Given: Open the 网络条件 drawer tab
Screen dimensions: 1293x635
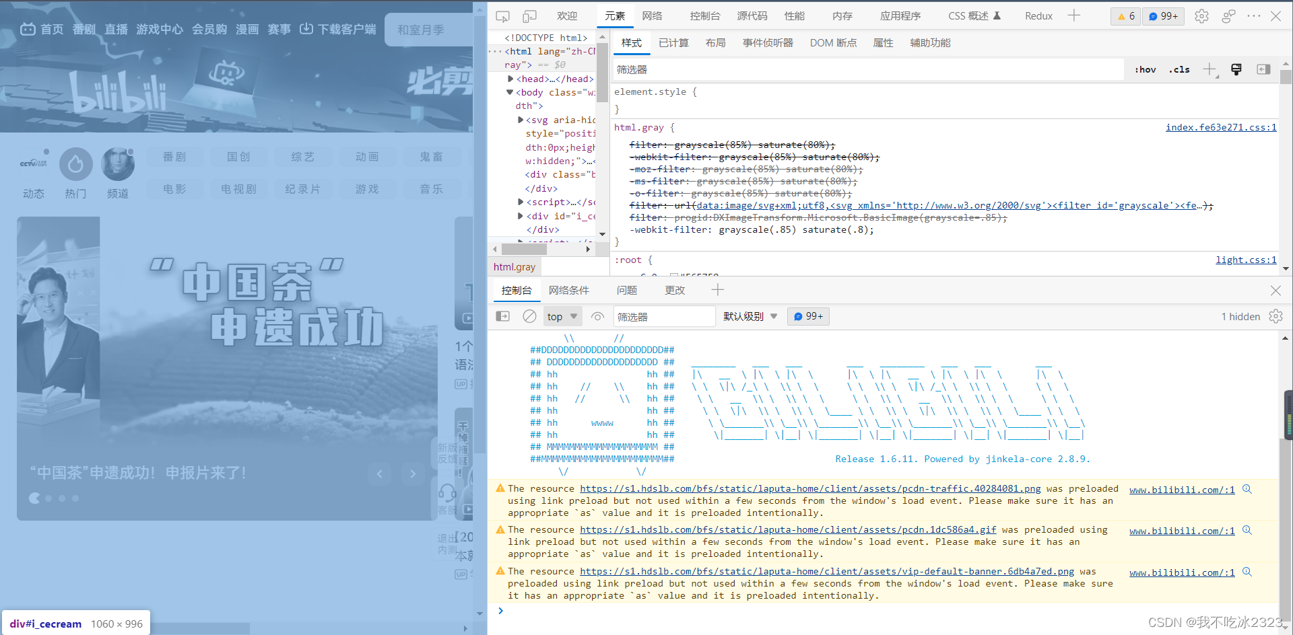Looking at the screenshot, I should [x=569, y=291].
